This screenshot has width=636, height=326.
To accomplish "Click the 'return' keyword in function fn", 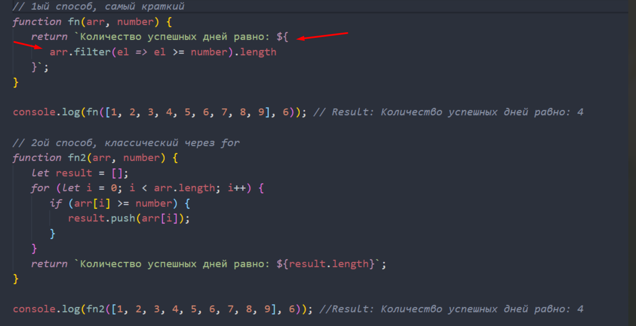I will tap(49, 37).
